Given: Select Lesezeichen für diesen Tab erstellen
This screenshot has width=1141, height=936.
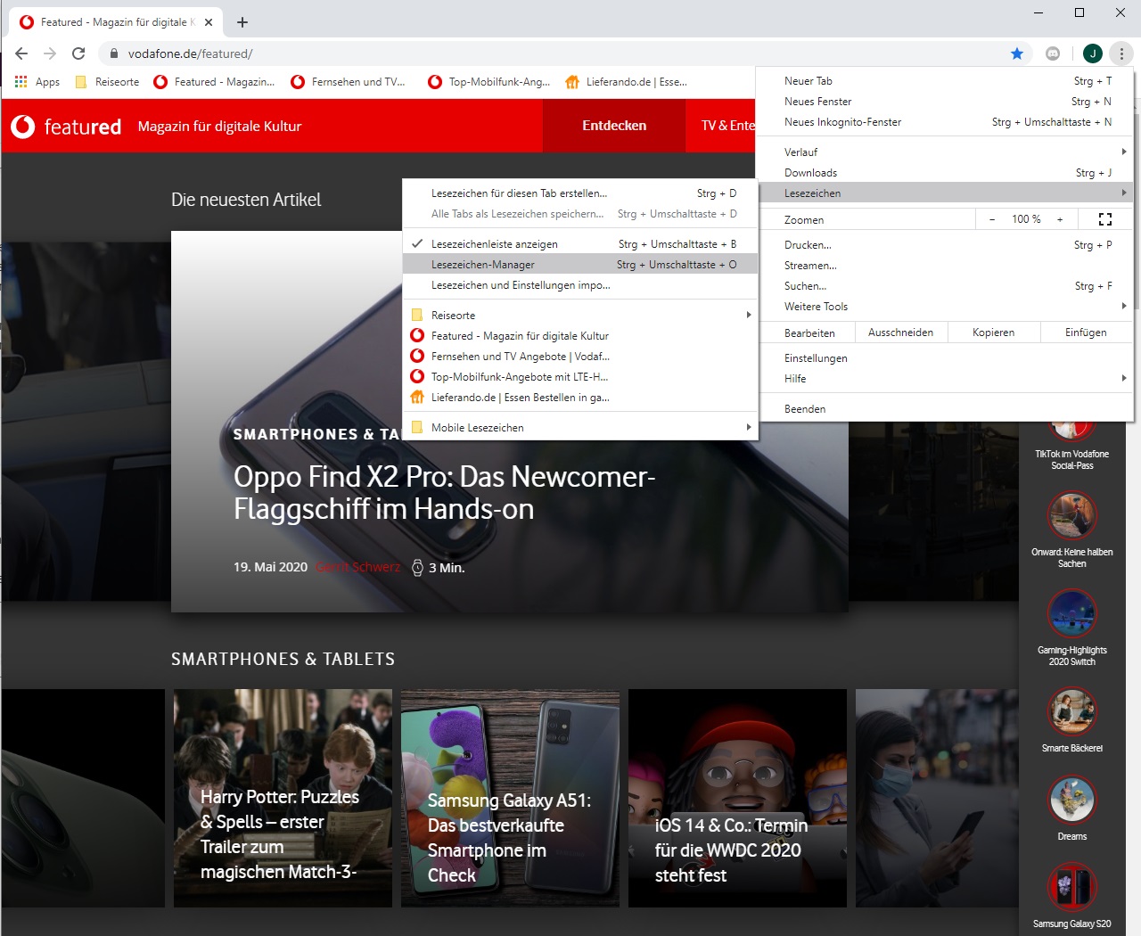Looking at the screenshot, I should (580, 193).
